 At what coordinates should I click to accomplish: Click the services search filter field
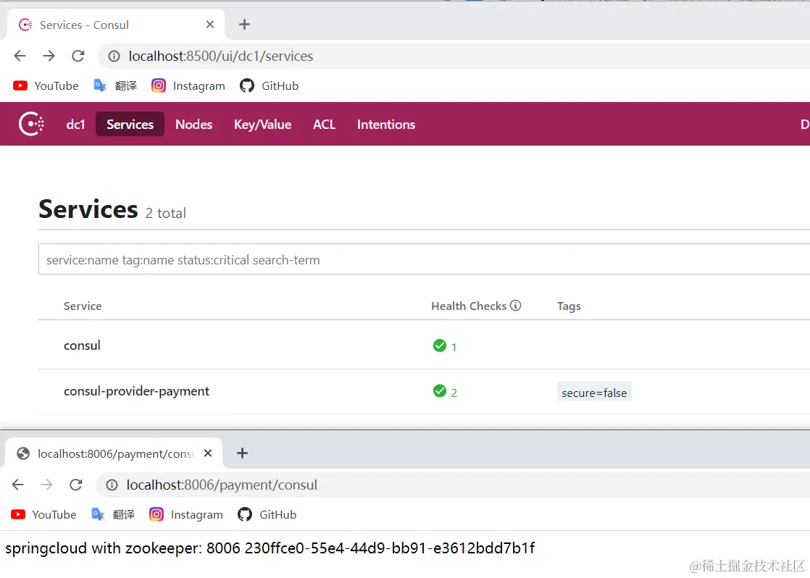click(424, 259)
